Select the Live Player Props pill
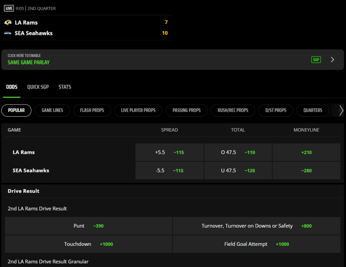This screenshot has width=346, height=267. [x=138, y=110]
